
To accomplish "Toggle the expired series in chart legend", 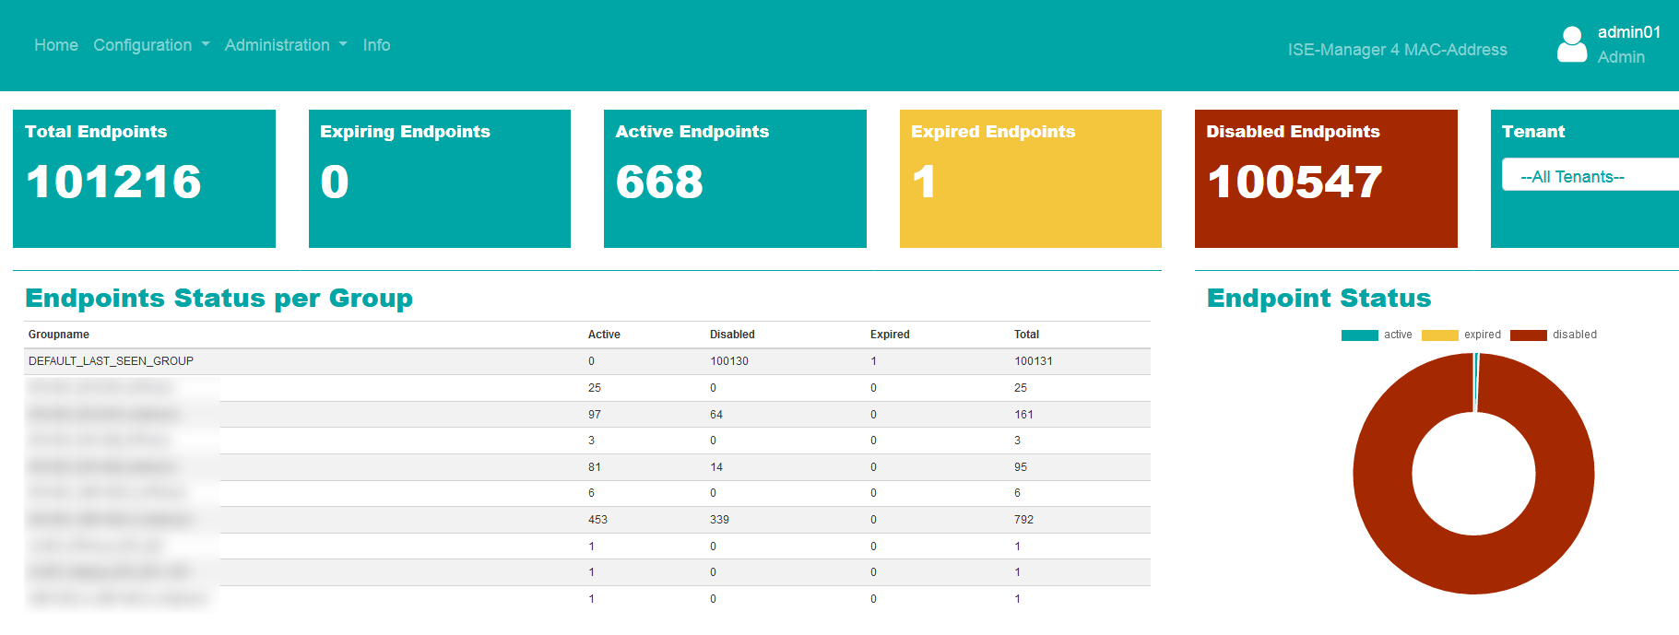I will pos(1461,335).
